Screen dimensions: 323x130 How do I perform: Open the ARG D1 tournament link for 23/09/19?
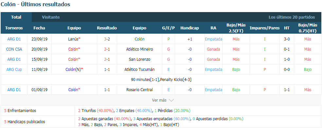14,39
